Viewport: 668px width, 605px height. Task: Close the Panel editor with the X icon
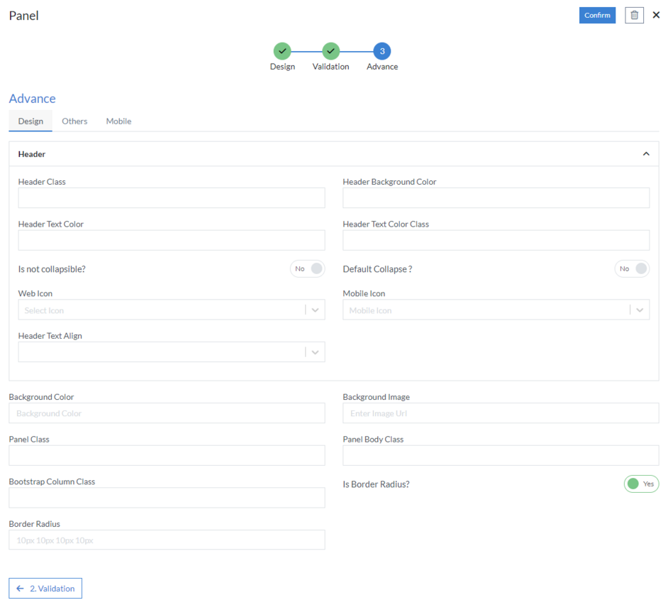(x=656, y=15)
